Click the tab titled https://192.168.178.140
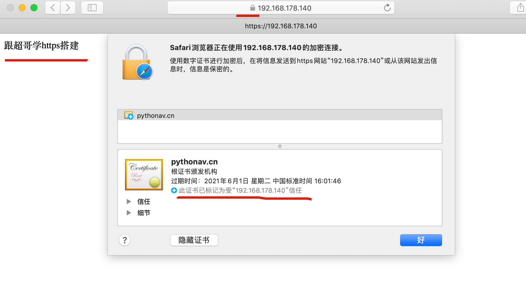This screenshot has height=297, width=526. point(281,26)
